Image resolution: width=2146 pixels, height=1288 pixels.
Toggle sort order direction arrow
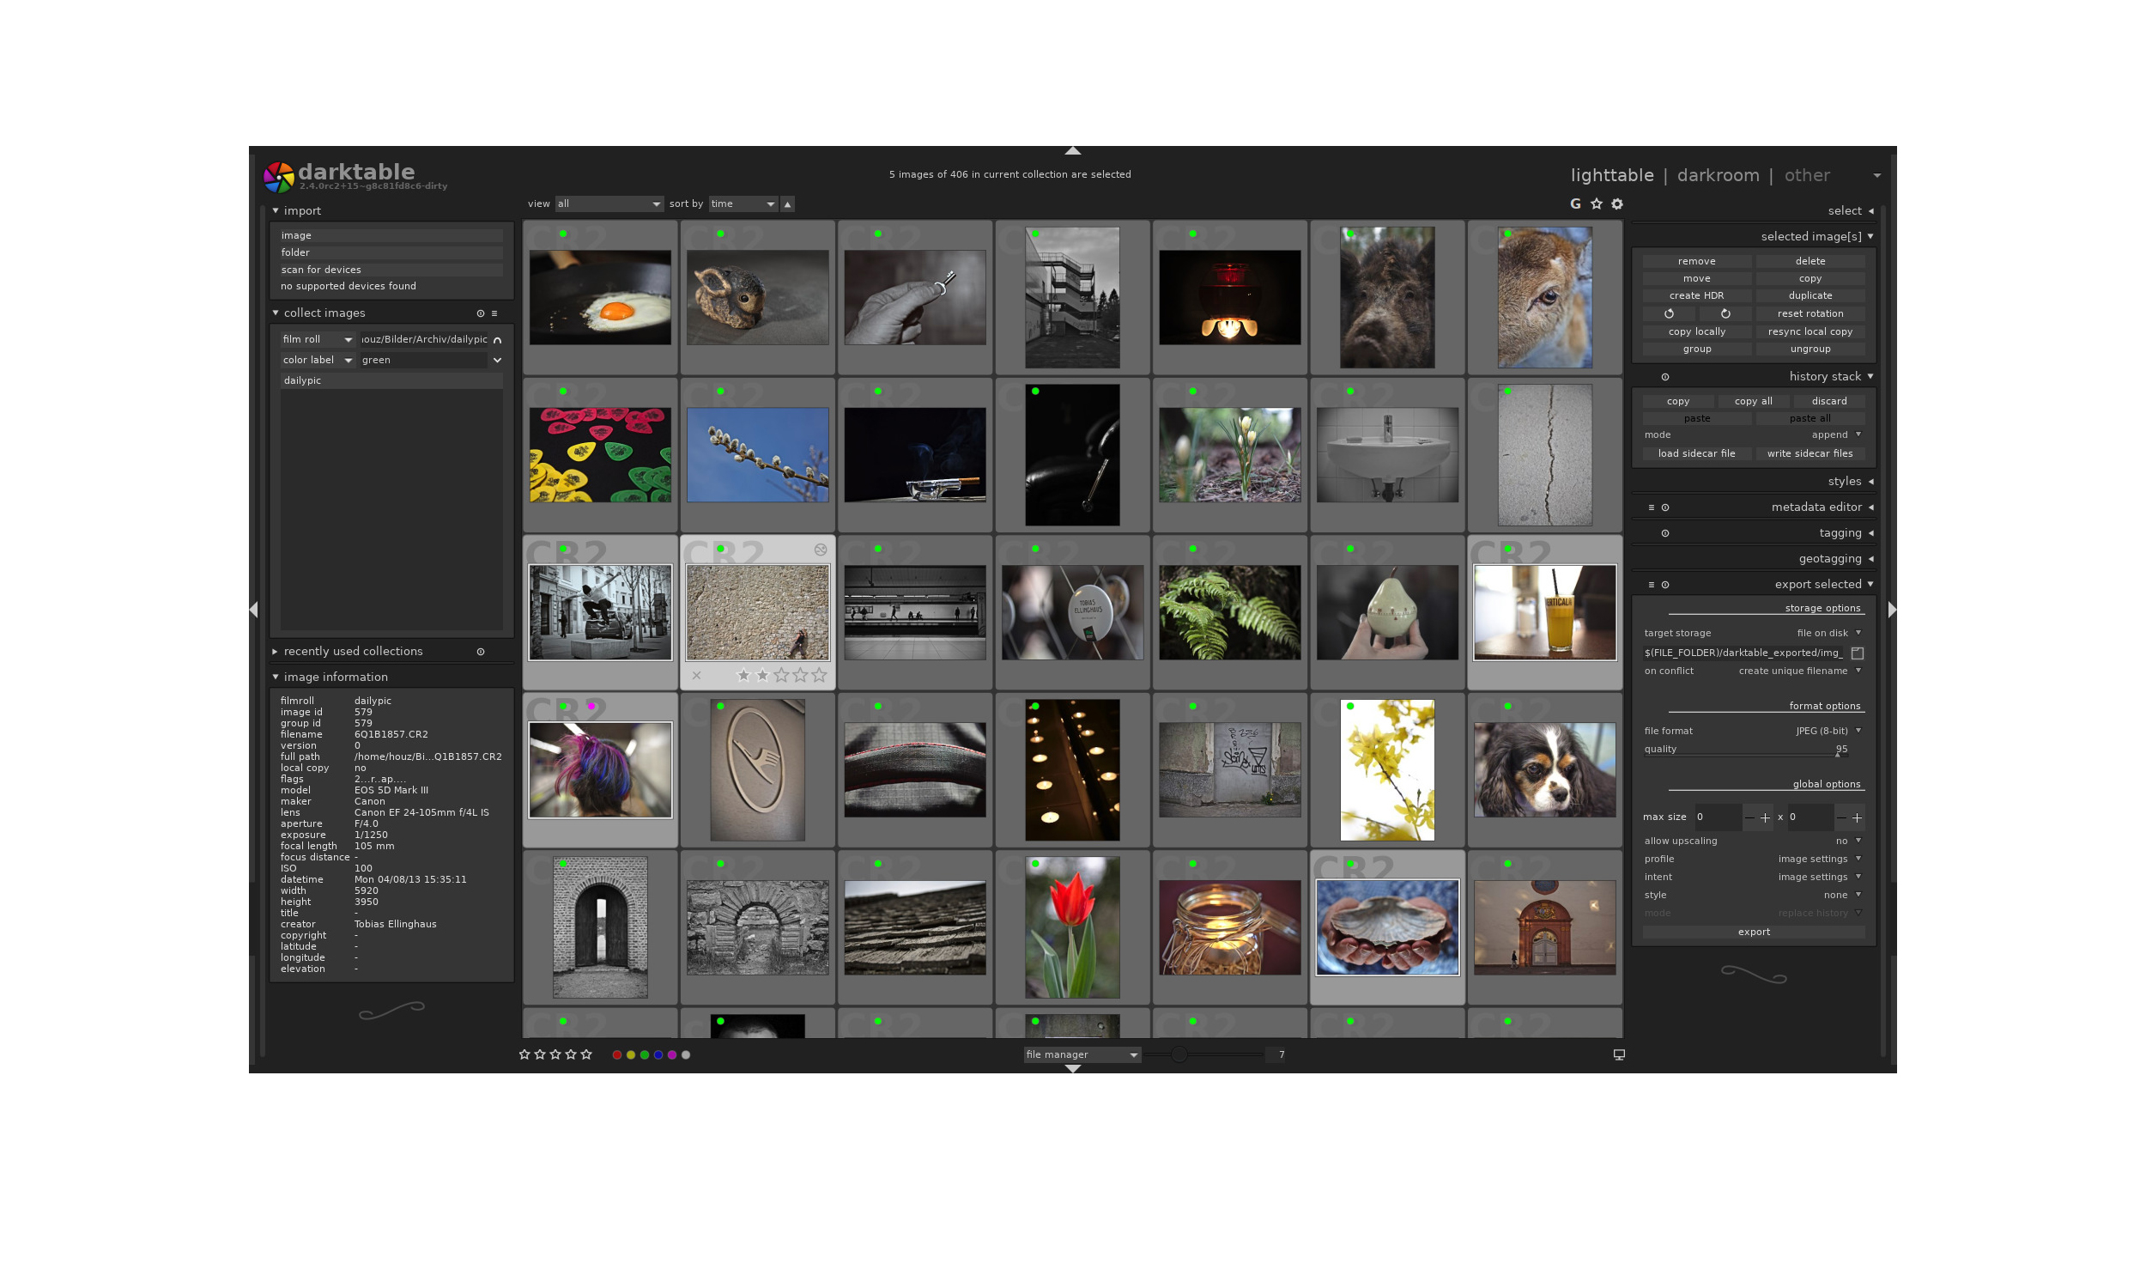pos(788,204)
